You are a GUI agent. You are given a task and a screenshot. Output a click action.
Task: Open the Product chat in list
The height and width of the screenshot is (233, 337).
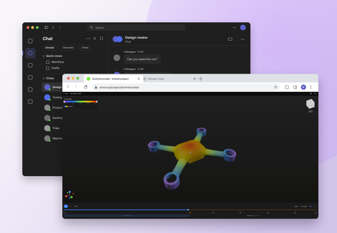tap(53, 108)
